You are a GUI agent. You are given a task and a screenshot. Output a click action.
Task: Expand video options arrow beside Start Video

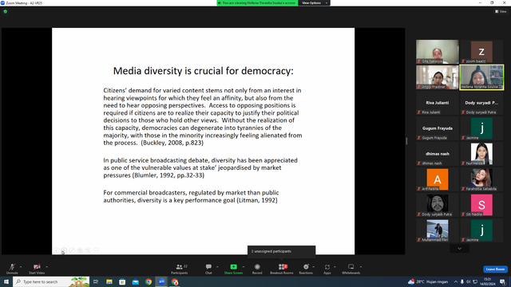47,267
